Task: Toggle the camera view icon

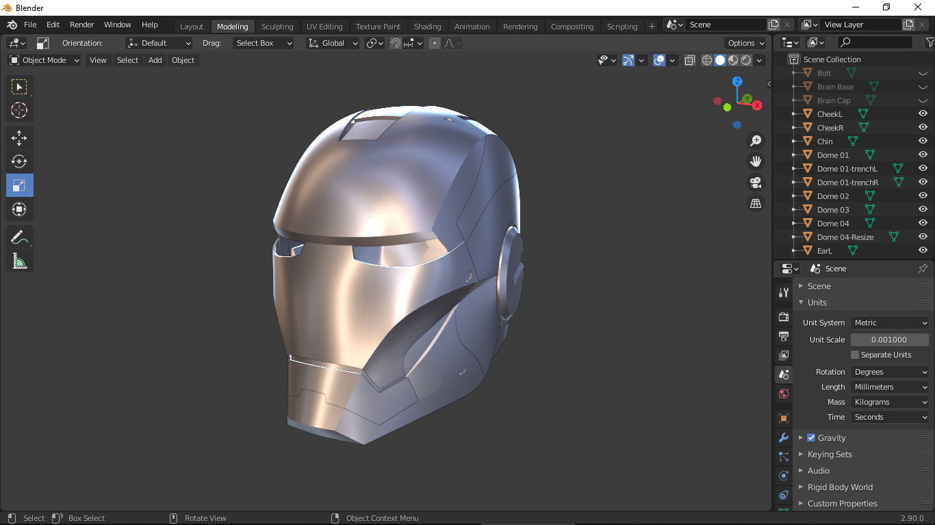Action: [x=756, y=183]
